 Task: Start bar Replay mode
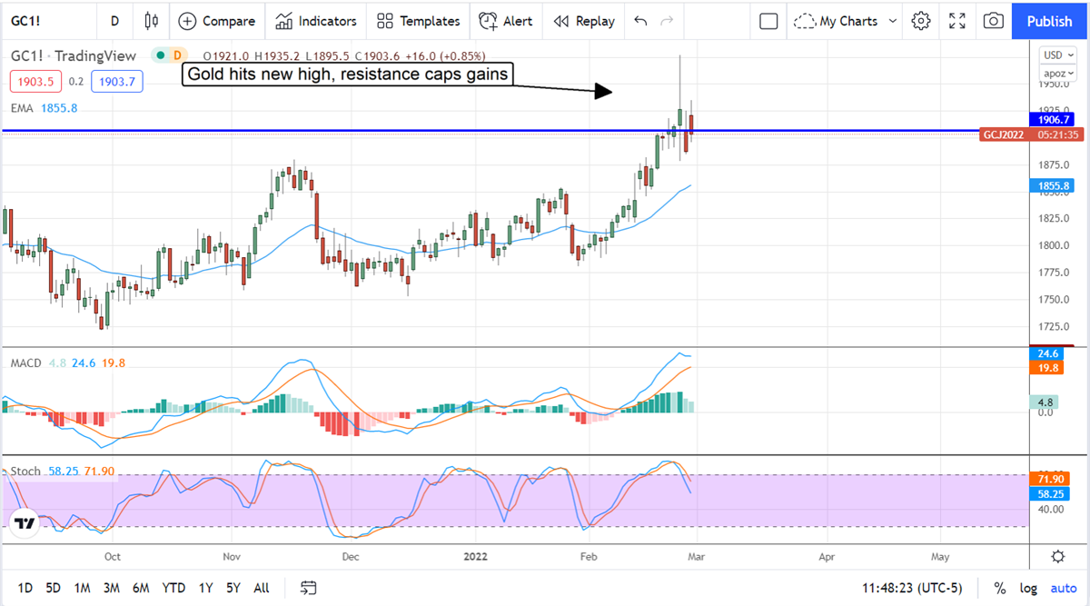click(x=584, y=21)
